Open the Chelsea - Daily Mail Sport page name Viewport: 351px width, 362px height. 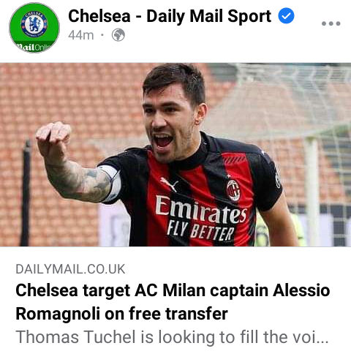coord(170,16)
